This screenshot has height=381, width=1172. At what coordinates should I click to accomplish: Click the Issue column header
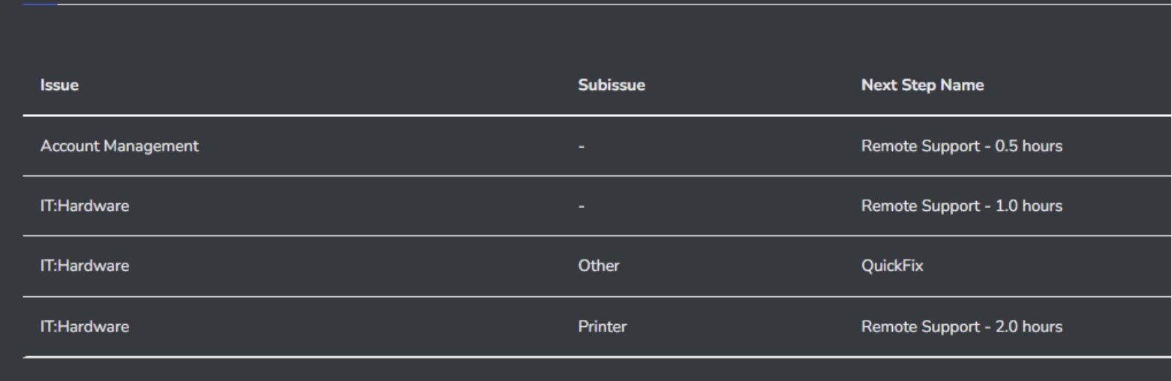(x=59, y=86)
